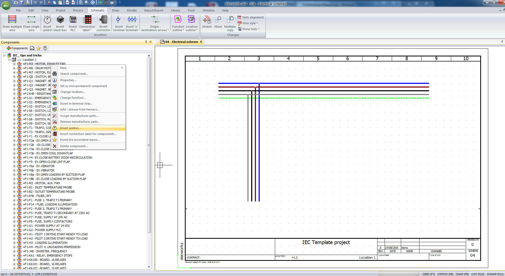Open New submenu in context menu
This screenshot has width=505, height=276.
click(x=88, y=68)
